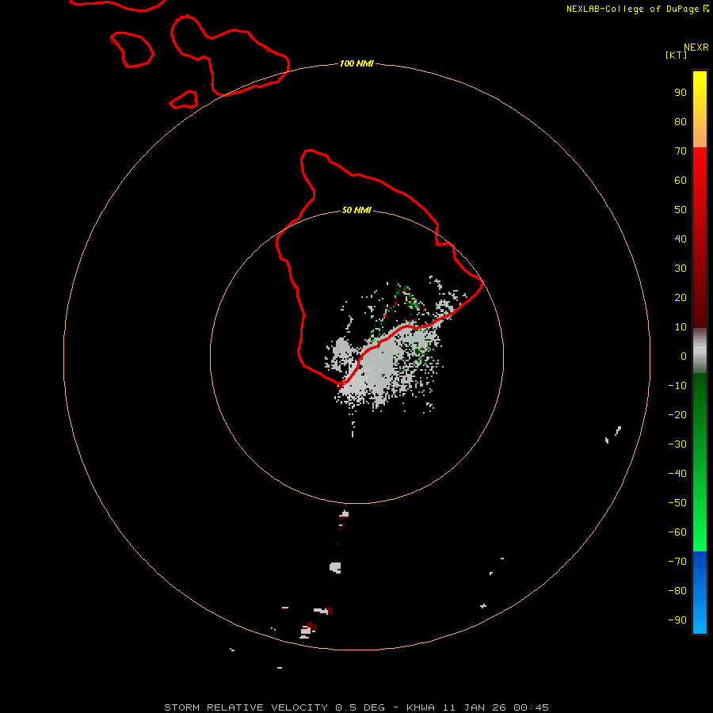
Task: Click the 100 NMI range ring label
Action: click(x=356, y=63)
